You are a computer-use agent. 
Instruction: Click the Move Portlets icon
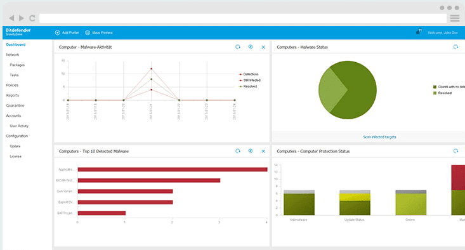[88, 32]
